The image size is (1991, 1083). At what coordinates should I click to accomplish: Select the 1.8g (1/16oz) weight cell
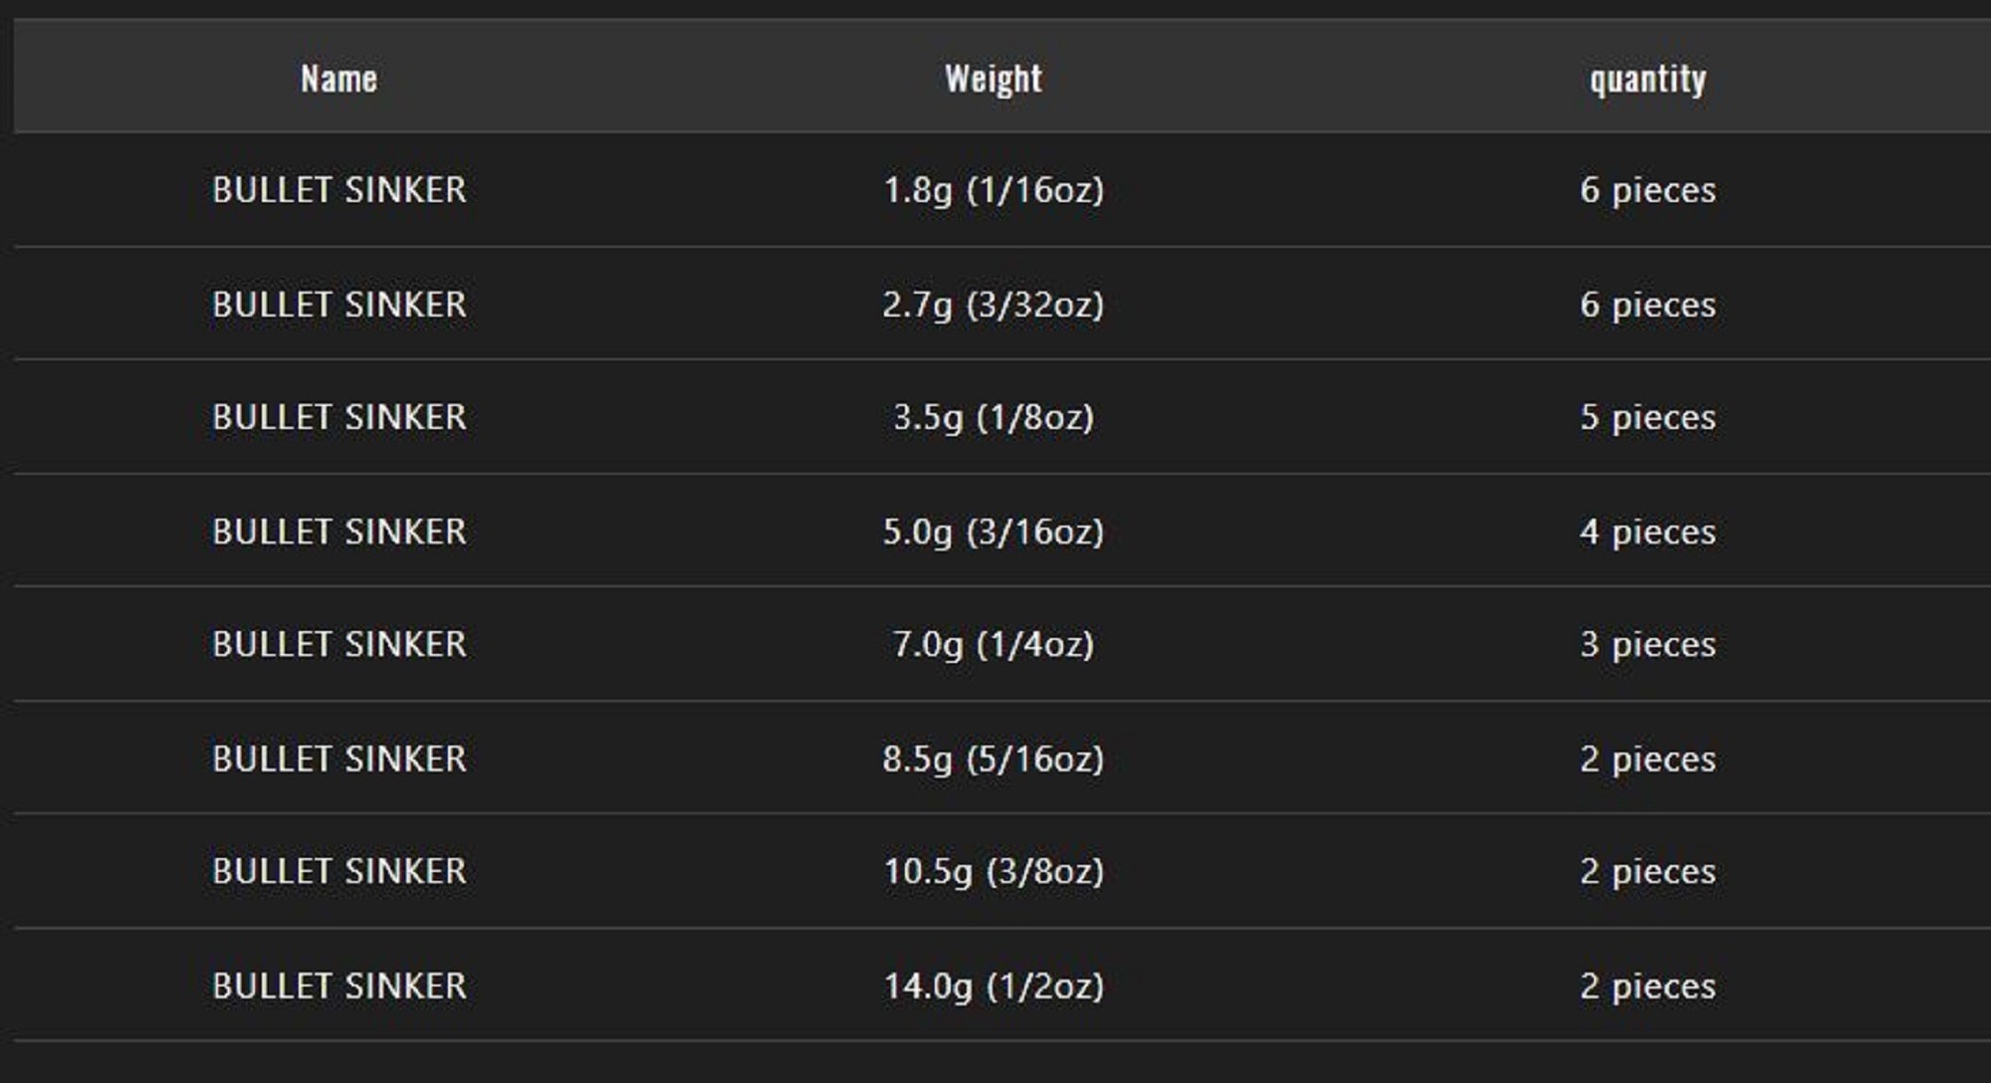pyautogui.click(x=994, y=190)
